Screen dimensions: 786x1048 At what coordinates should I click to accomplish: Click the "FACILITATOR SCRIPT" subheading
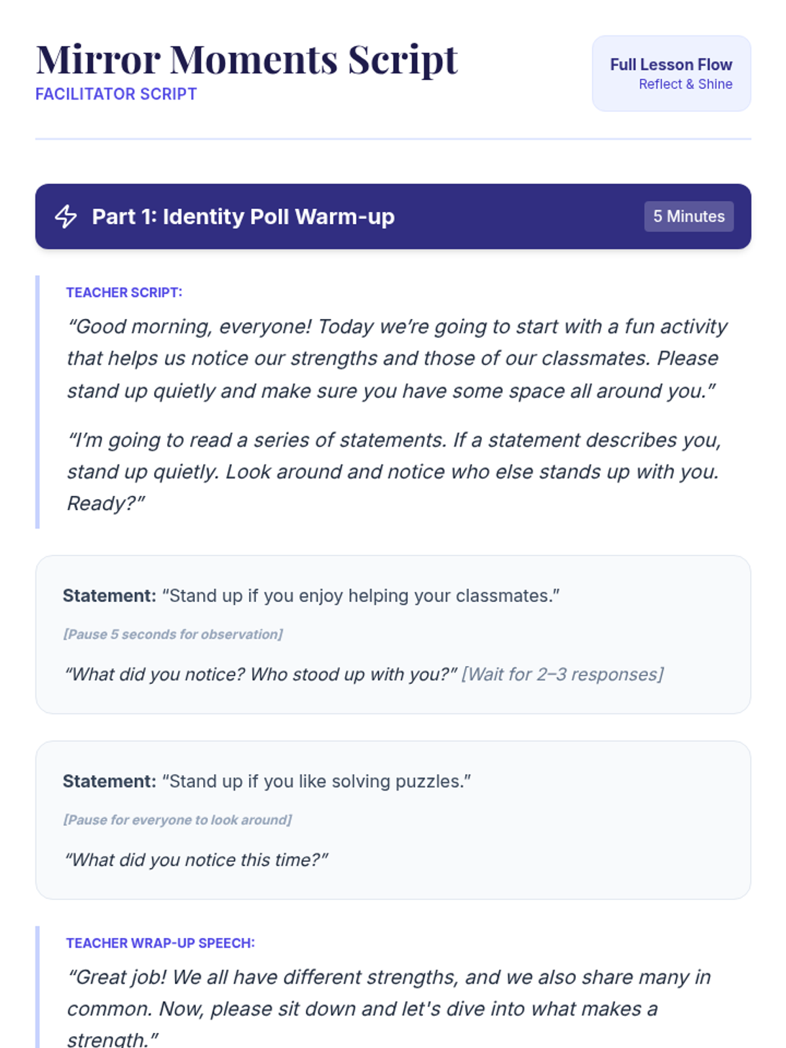pyautogui.click(x=116, y=94)
